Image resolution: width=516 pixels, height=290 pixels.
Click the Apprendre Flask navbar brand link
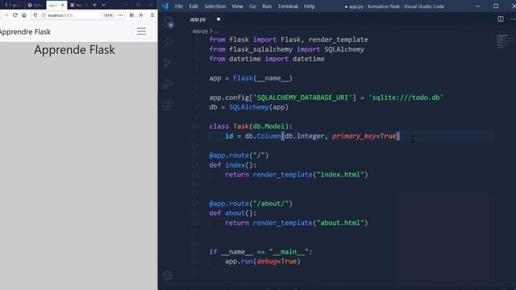25,32
